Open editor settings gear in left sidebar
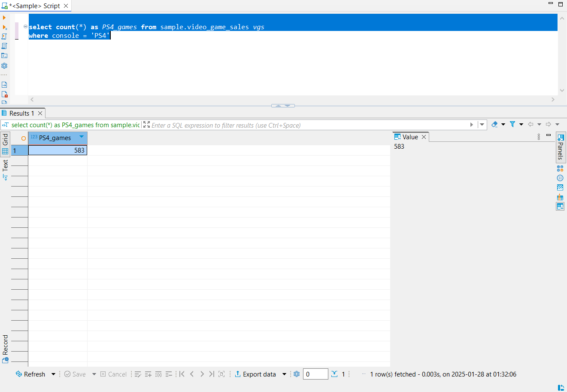Viewport: 567px width, 392px height. 4,66
